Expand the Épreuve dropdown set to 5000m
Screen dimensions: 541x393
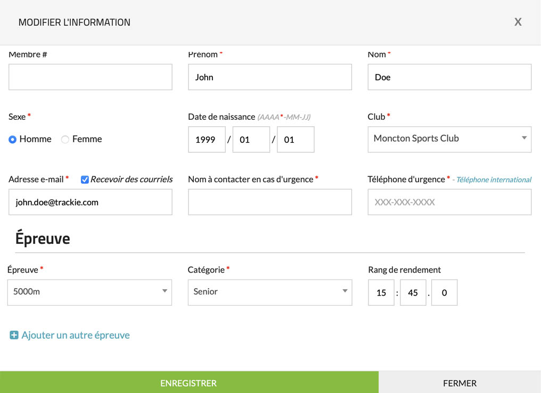(89, 292)
